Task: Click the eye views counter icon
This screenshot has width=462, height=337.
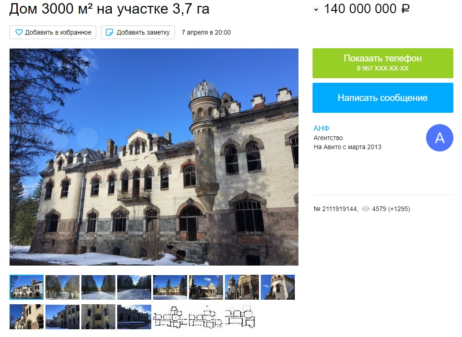Action: point(365,209)
